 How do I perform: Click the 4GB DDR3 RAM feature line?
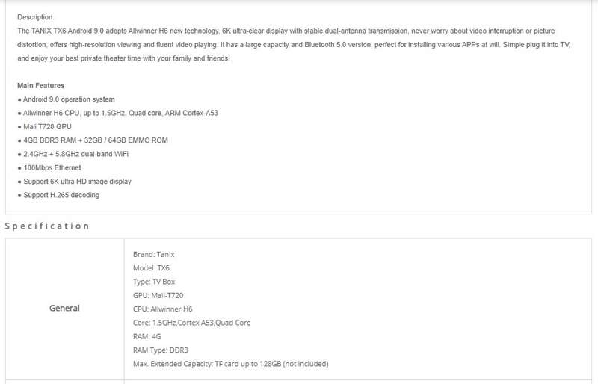(93, 140)
